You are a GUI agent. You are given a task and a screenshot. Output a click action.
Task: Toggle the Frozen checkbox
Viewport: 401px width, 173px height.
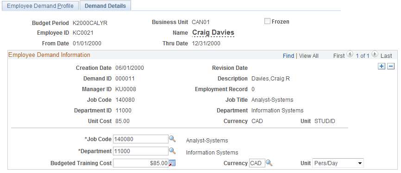pyautogui.click(x=267, y=21)
